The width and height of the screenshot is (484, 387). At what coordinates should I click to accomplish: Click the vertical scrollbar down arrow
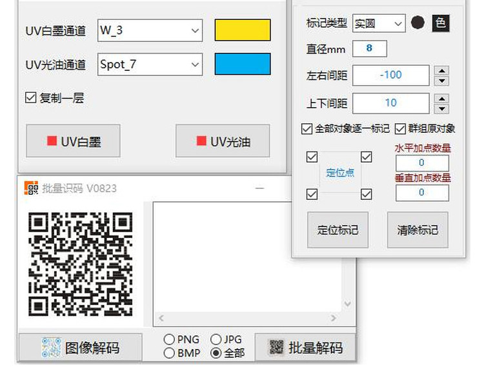pyautogui.click(x=348, y=304)
